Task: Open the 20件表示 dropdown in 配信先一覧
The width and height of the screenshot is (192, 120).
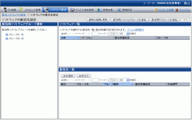Action: click(x=124, y=80)
